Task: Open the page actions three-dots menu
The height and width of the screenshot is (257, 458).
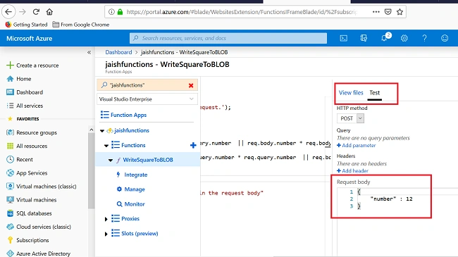Action: pos(376,12)
